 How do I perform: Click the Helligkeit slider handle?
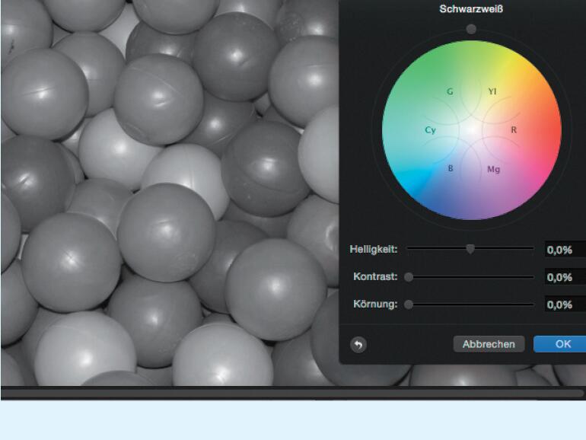pos(470,248)
